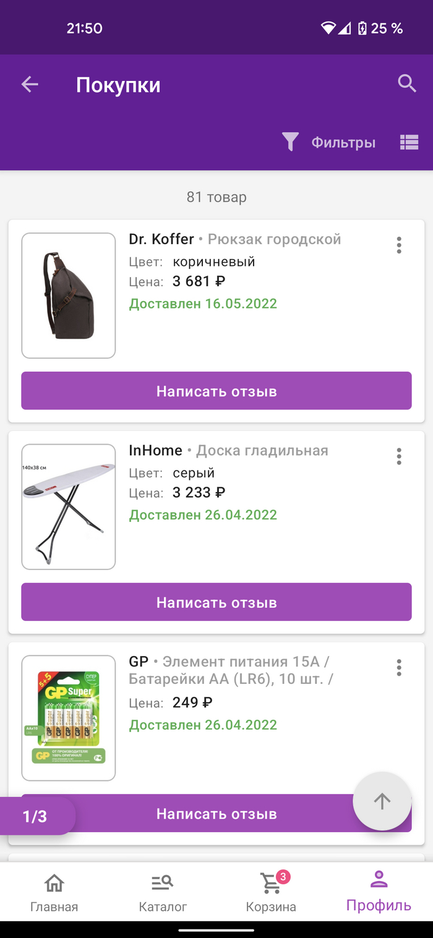Open the GP Super batteries image
This screenshot has height=938, width=433.
point(69,718)
